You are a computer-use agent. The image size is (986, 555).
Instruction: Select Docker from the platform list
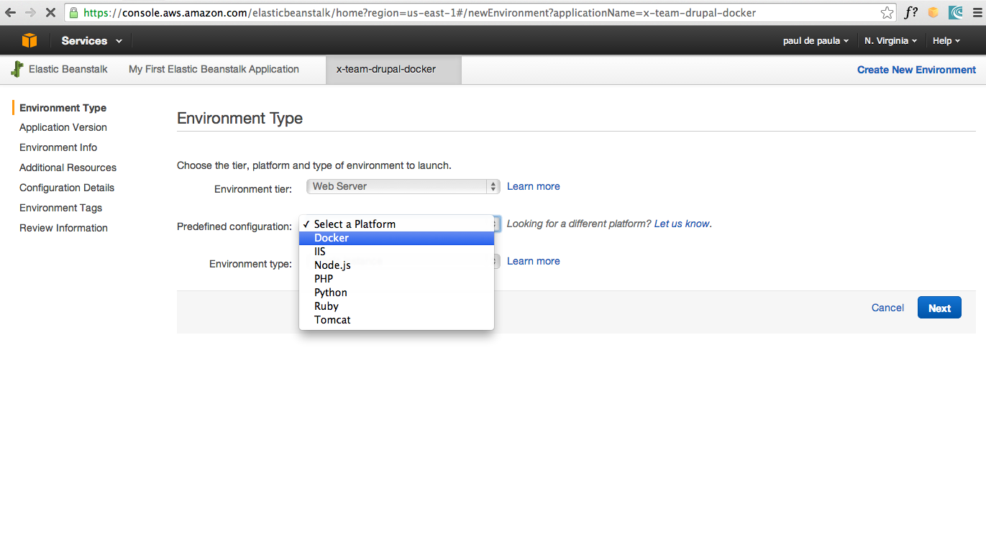coord(396,238)
